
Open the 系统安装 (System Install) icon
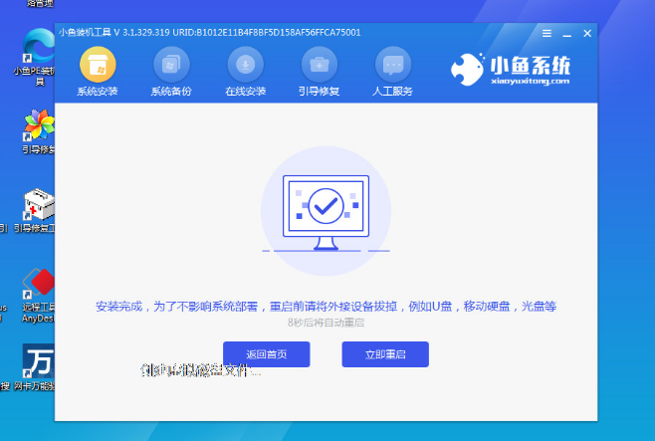98,65
